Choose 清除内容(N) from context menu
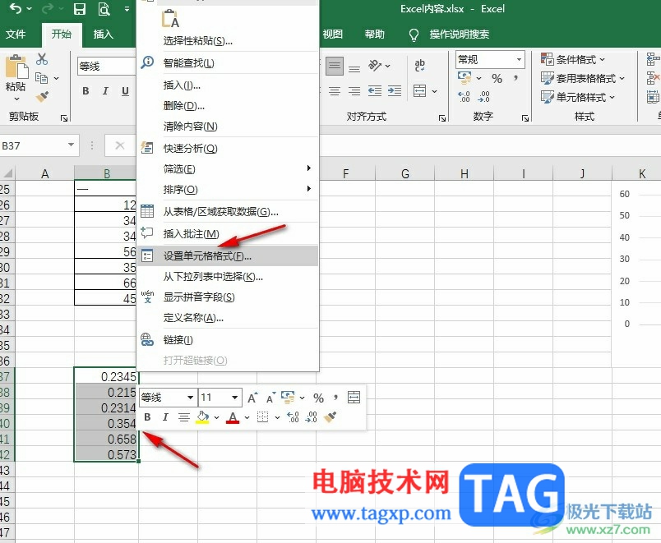The width and height of the screenshot is (661, 543). click(228, 127)
